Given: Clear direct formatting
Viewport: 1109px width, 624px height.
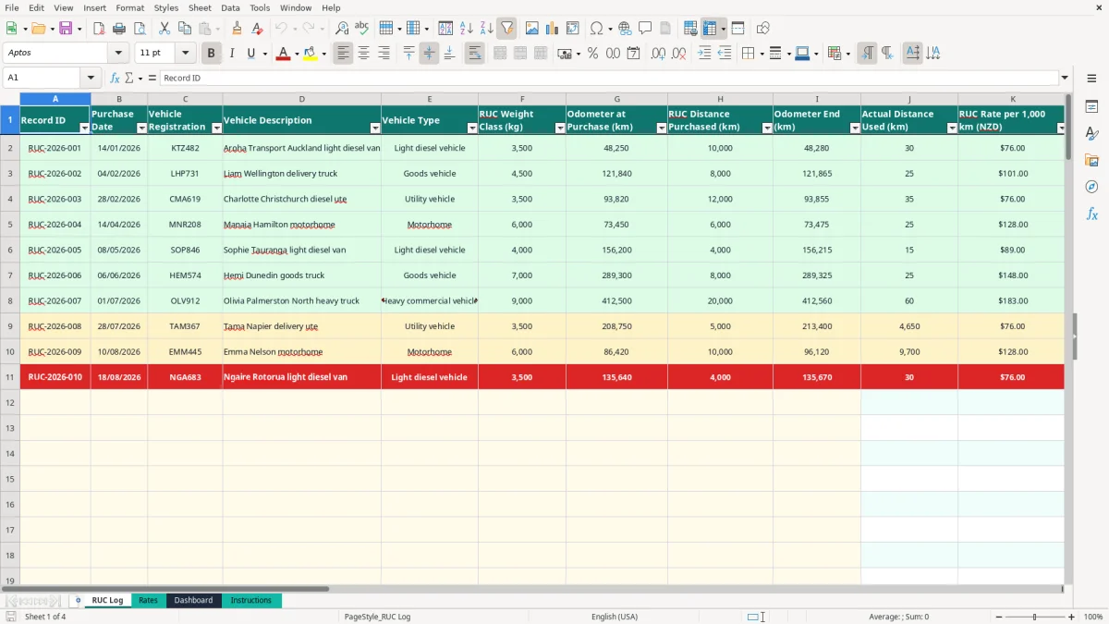Looking at the screenshot, I should (x=258, y=29).
